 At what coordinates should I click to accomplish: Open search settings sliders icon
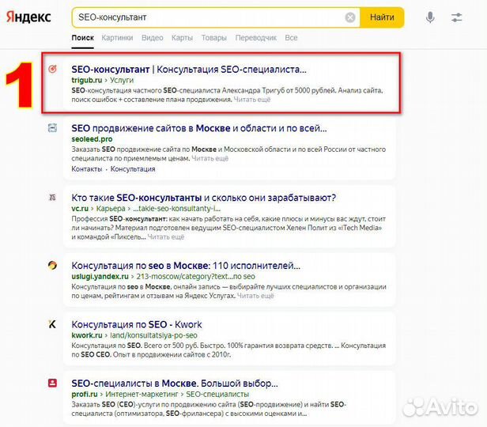[x=457, y=17]
